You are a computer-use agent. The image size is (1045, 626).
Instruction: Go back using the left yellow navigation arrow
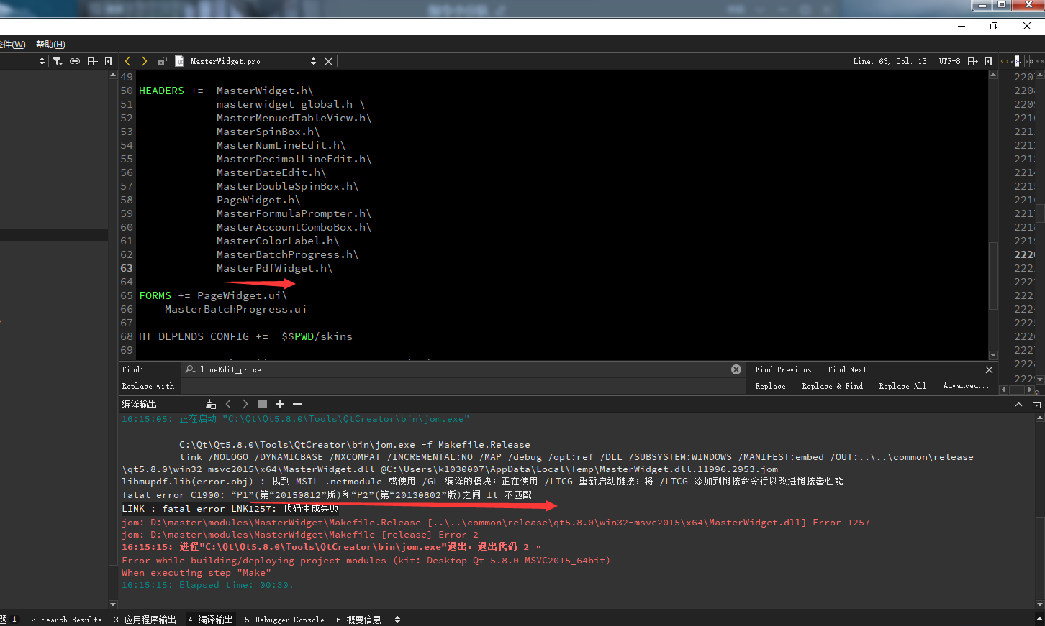128,61
